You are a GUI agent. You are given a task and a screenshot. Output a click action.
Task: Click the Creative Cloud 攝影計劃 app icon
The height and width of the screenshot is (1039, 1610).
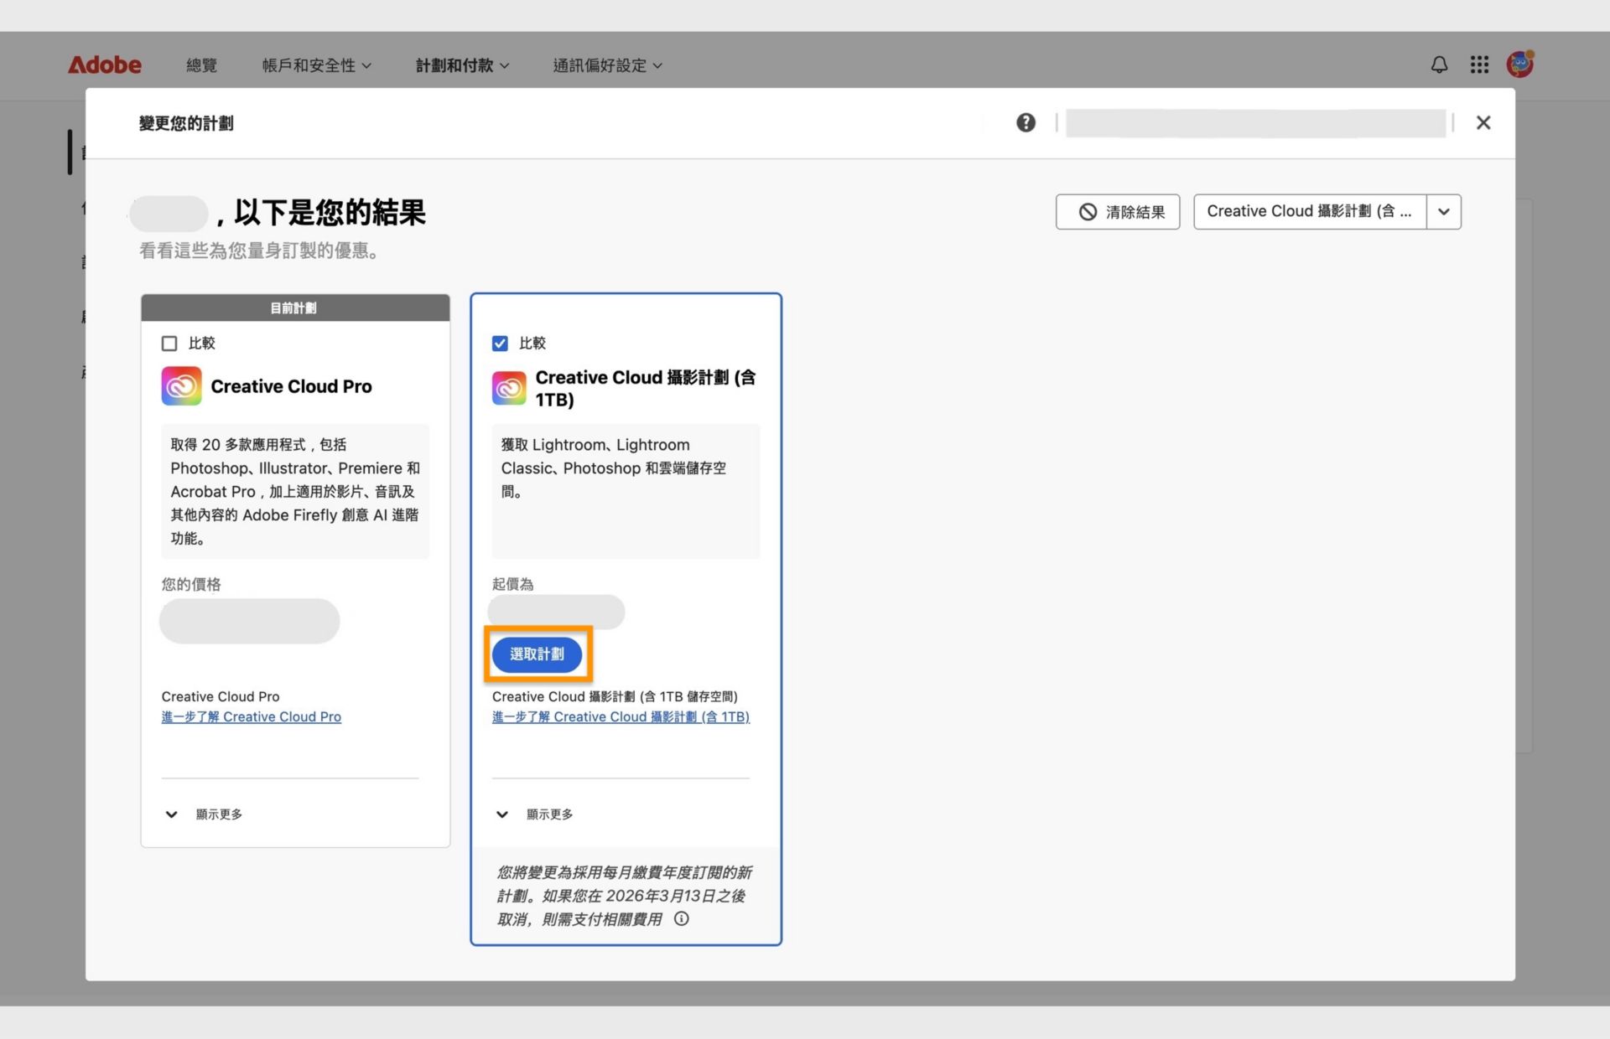click(508, 387)
